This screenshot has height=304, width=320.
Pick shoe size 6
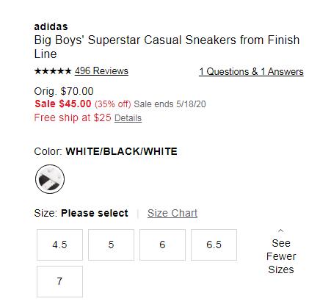[x=162, y=245]
